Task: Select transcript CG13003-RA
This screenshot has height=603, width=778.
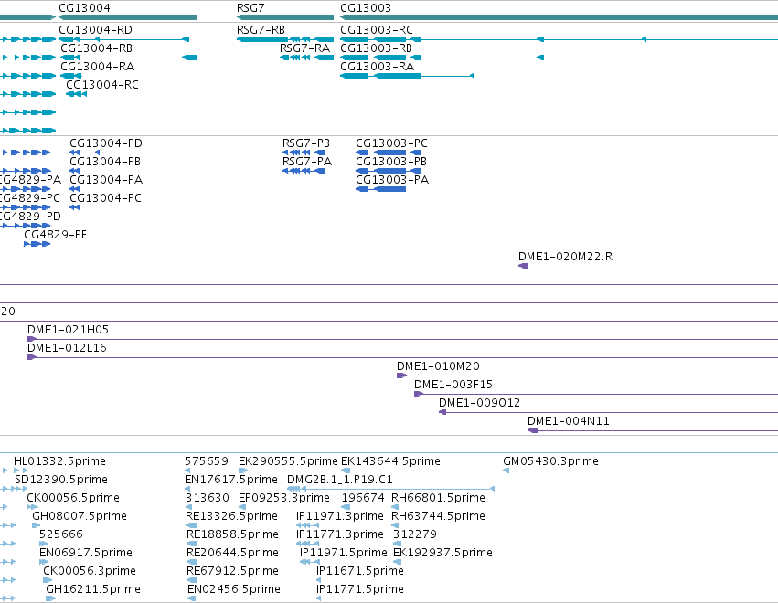Action: point(408,76)
